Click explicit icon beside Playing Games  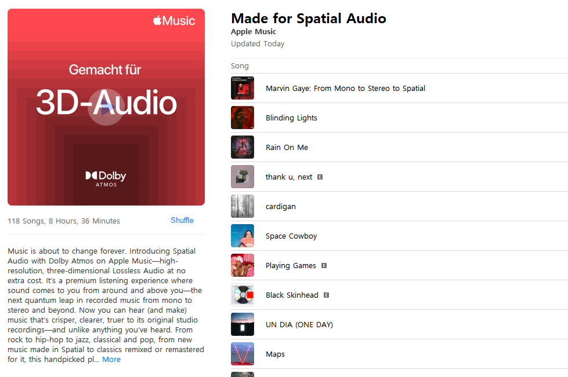(x=324, y=266)
